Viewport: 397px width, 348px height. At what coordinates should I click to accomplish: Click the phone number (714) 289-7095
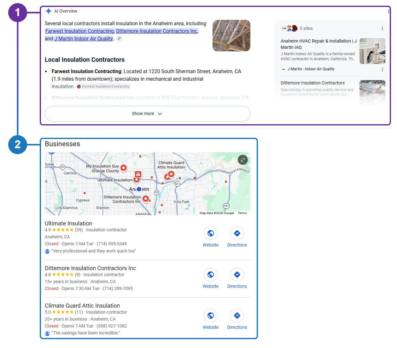pyautogui.click(x=118, y=288)
